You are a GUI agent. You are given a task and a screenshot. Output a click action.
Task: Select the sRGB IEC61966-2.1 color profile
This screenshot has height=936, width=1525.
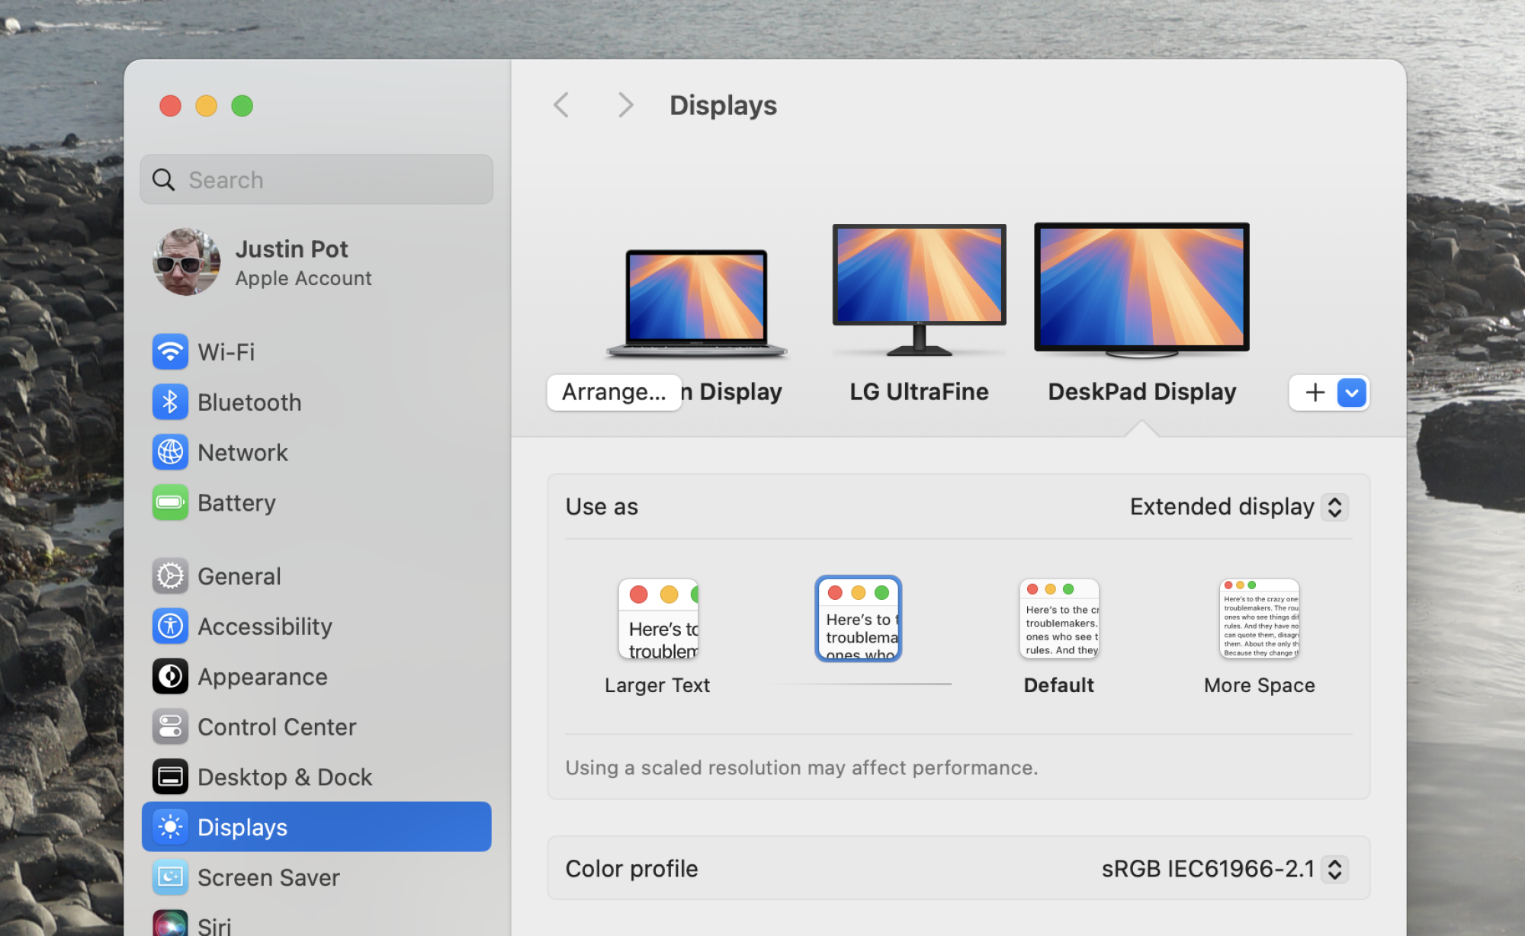[x=1220, y=868]
